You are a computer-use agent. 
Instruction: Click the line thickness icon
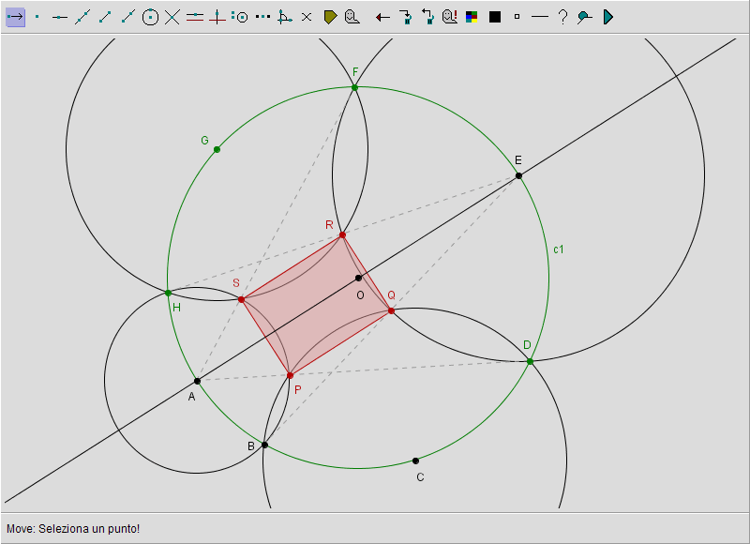click(540, 17)
